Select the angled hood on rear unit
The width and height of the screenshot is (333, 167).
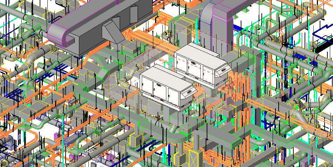click(224, 70)
